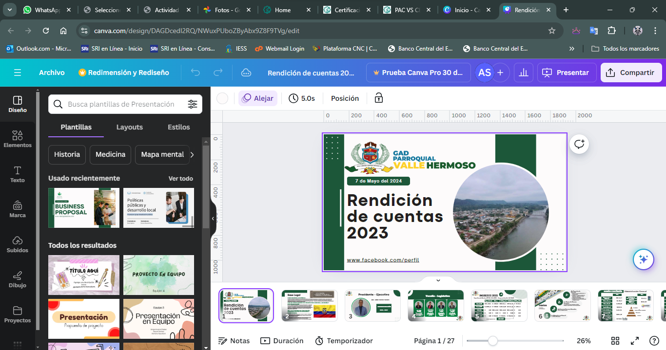Open the Subidos uploads panel

pyautogui.click(x=18, y=244)
